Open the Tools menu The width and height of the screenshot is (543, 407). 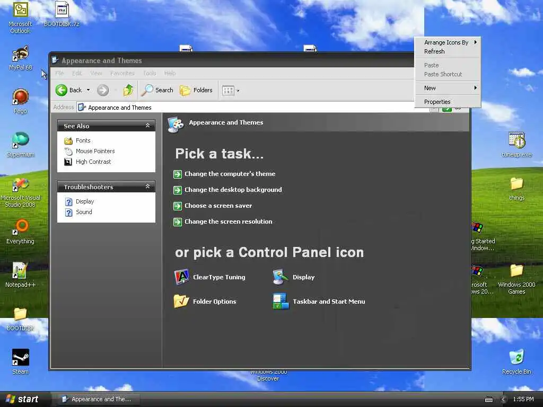pos(150,73)
